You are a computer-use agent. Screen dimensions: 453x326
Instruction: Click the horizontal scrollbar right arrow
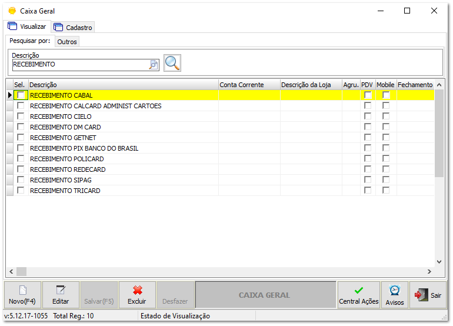pos(429,272)
